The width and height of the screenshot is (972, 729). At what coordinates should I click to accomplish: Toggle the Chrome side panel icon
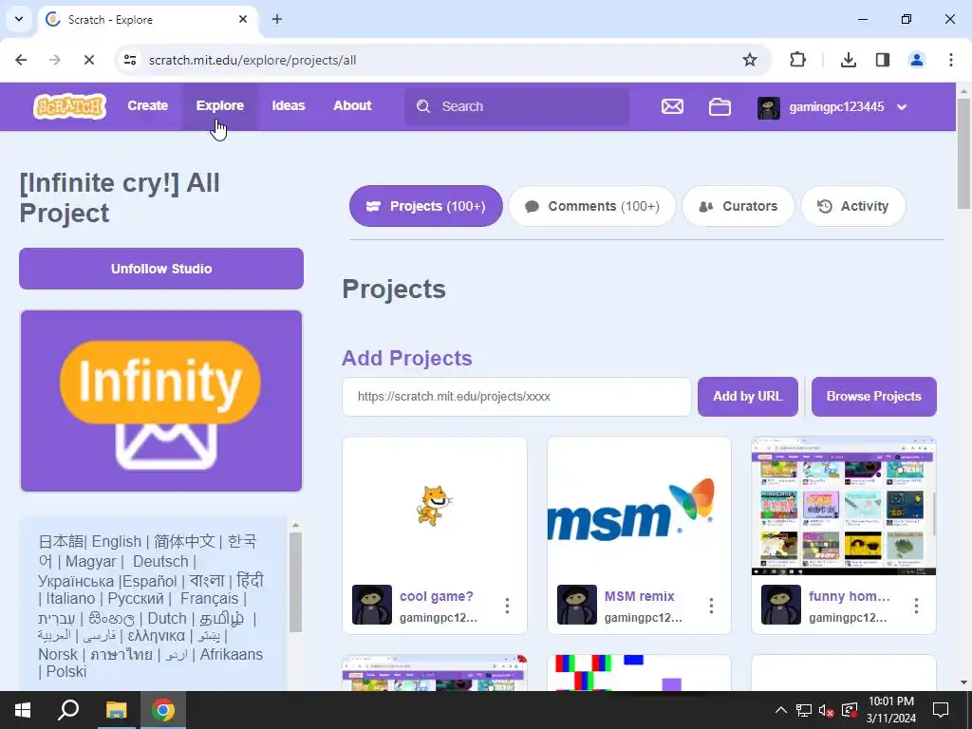click(882, 60)
